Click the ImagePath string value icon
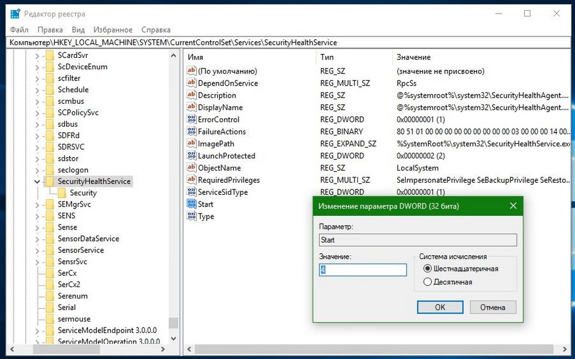Image resolution: width=575 pixels, height=359 pixels. tap(192, 144)
